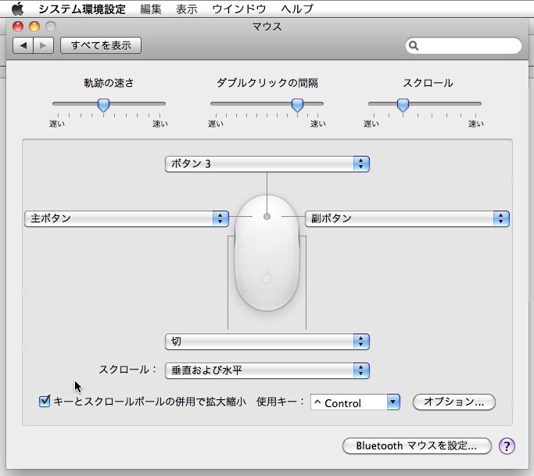Open the 切 side-button dropdown
The image size is (534, 476).
(x=267, y=341)
